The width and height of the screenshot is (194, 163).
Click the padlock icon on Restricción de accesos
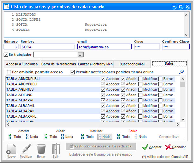tap(71, 146)
